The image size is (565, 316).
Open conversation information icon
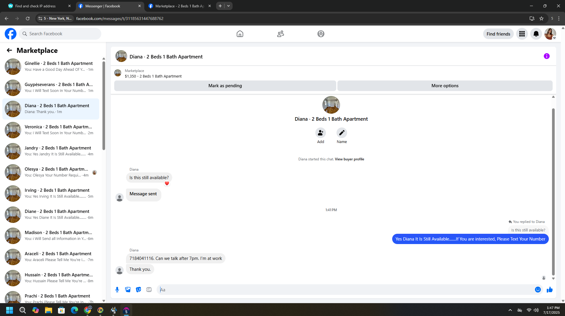(x=547, y=56)
